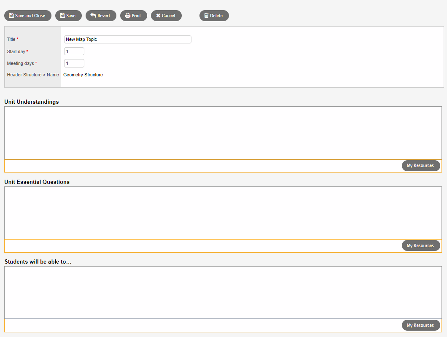
Task: Click the Revert arrow icon
Action: coord(93,16)
